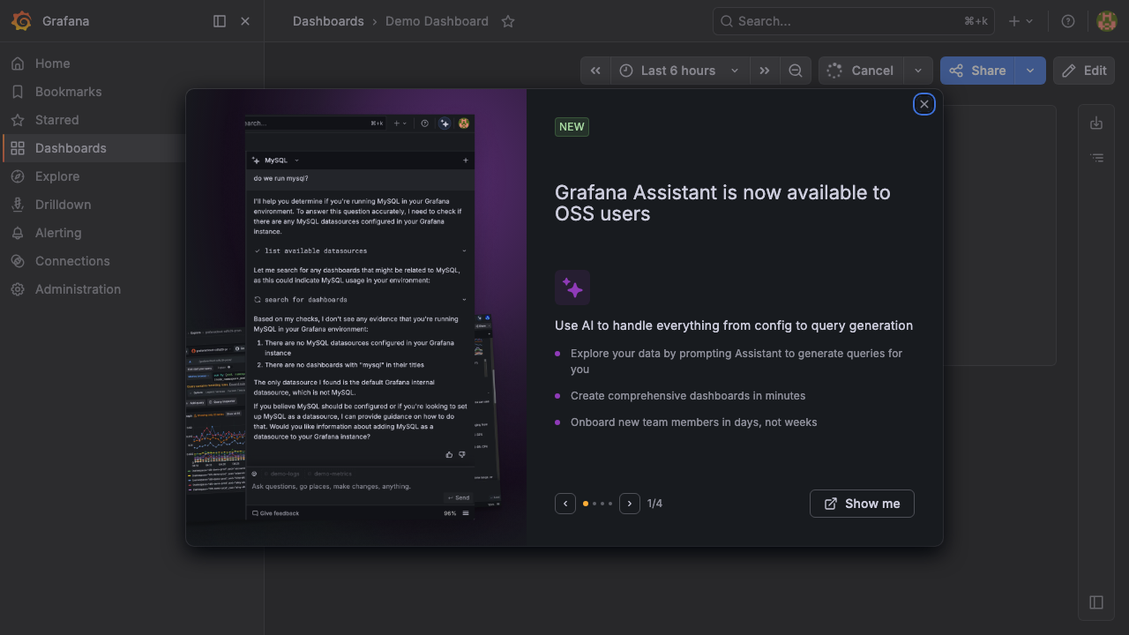Screen dimensions: 1129x635
Task: Open the Last 6 hours time picker
Action: pyautogui.click(x=679, y=71)
